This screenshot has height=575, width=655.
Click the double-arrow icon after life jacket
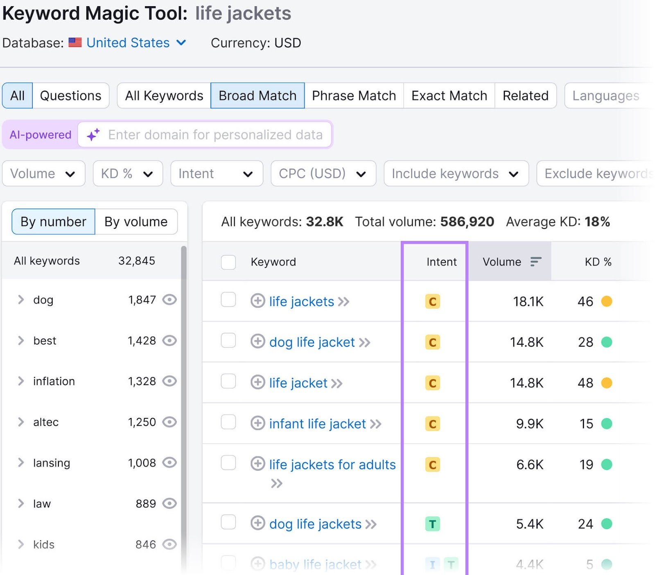(337, 383)
